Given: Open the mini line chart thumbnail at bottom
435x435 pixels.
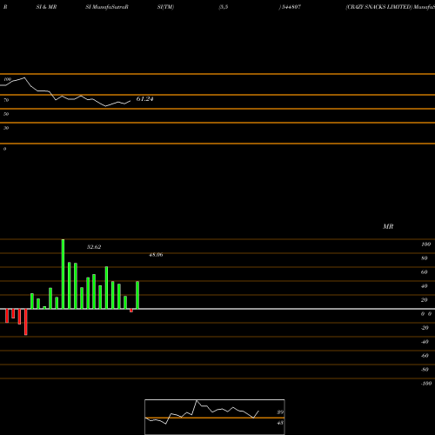Looking at the screenshot, I should pos(215,417).
